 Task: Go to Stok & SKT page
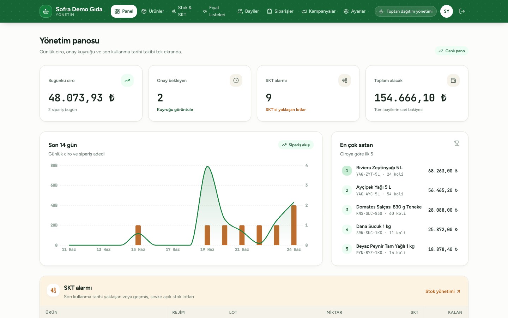point(182,11)
